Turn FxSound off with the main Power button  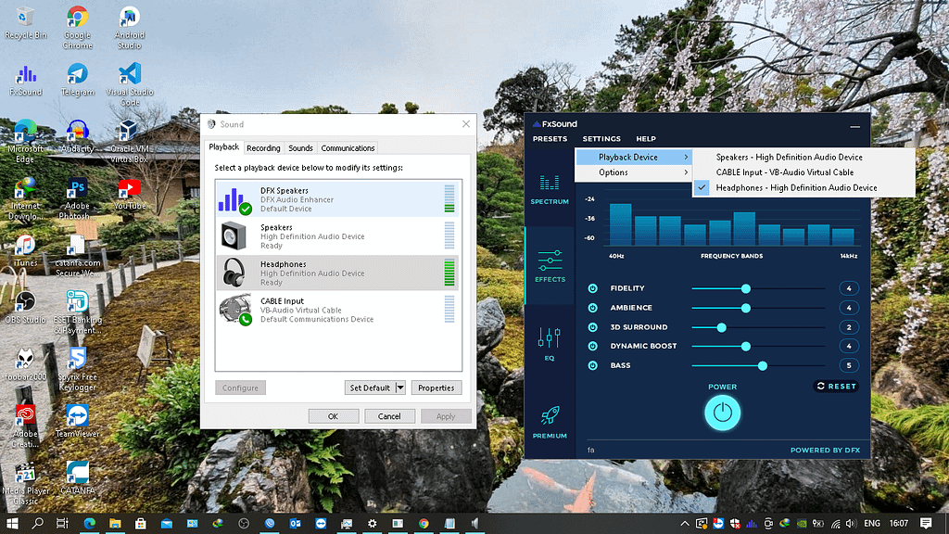point(722,413)
